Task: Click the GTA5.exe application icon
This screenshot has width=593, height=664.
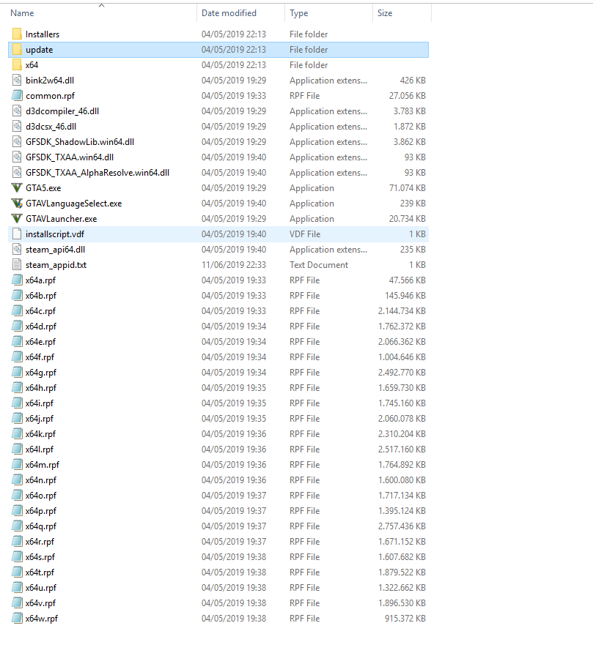Action: [x=17, y=188]
